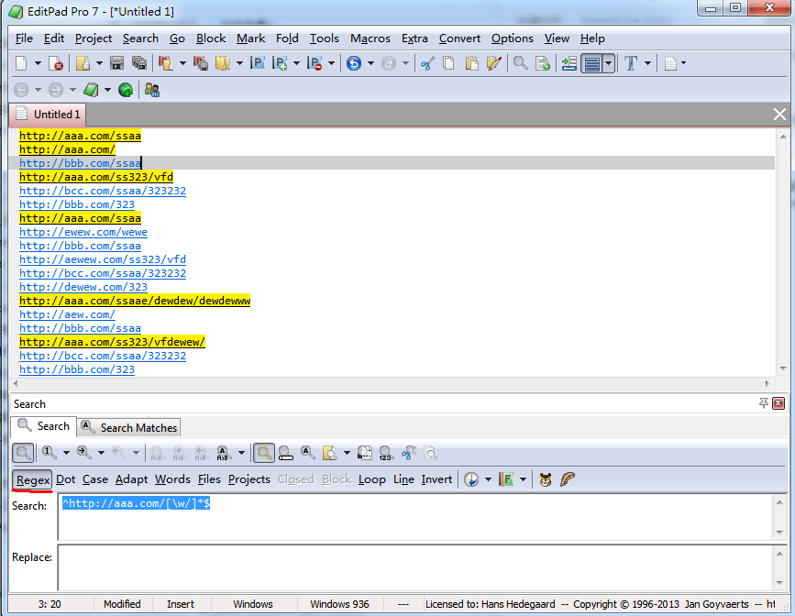This screenshot has height=616, width=795.
Task: Click the Paste clipboard icon
Action: pos(471,63)
